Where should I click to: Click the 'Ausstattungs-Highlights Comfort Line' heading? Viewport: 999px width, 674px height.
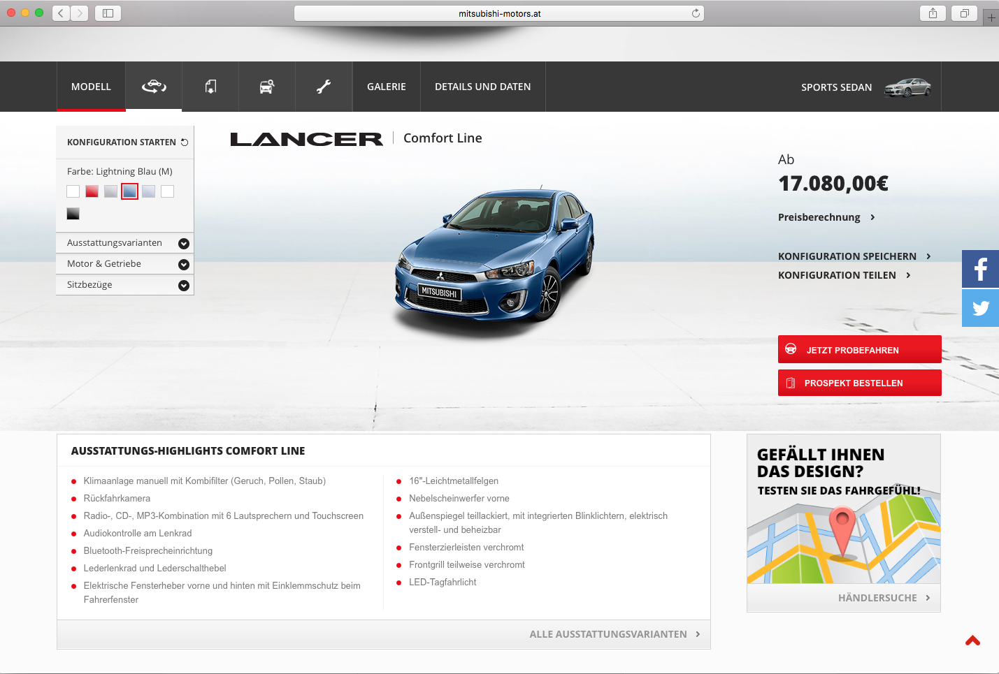188,451
